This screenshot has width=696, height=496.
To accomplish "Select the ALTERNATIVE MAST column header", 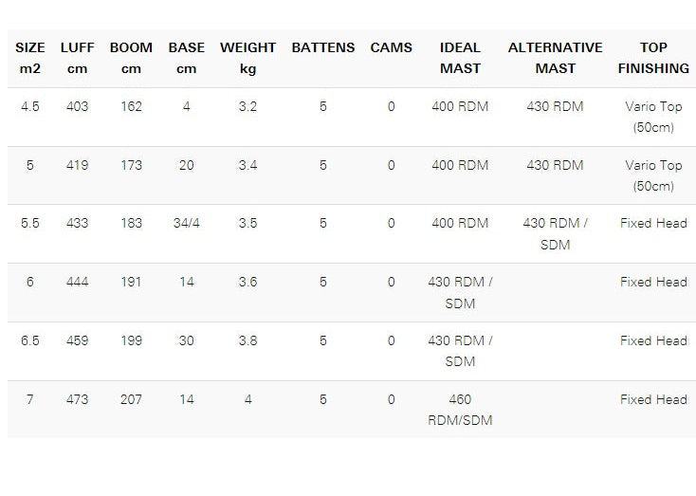I will coord(555,58).
